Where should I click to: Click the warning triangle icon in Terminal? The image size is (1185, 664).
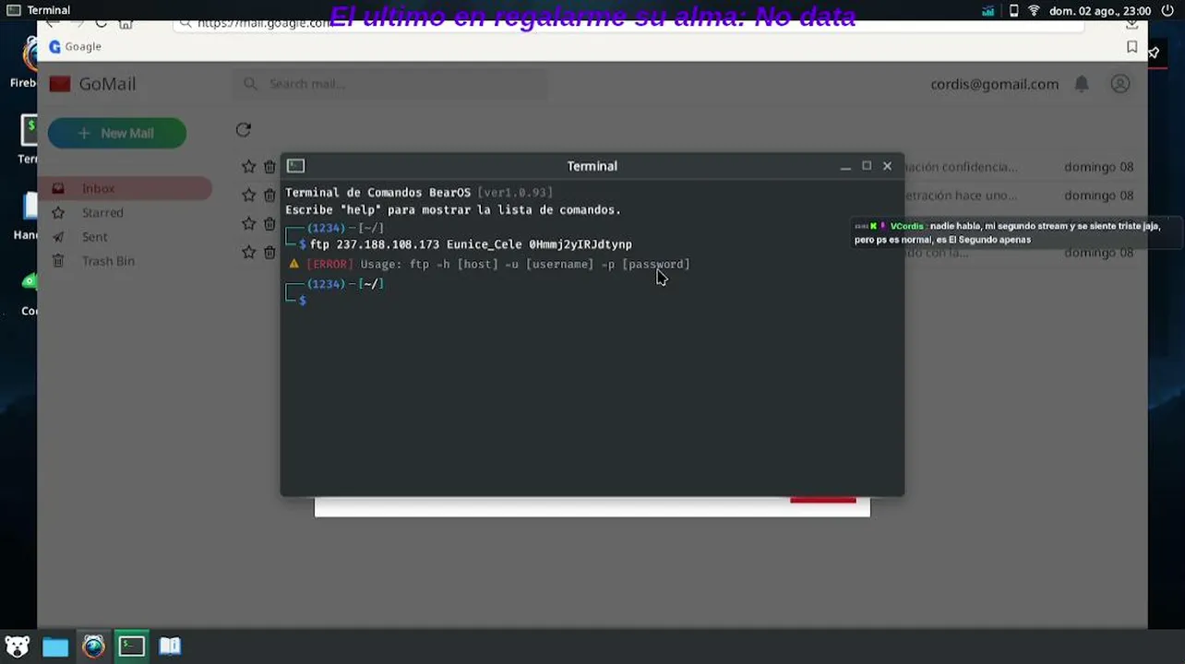click(294, 264)
